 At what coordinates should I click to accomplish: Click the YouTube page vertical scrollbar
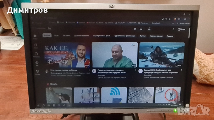(189, 33)
